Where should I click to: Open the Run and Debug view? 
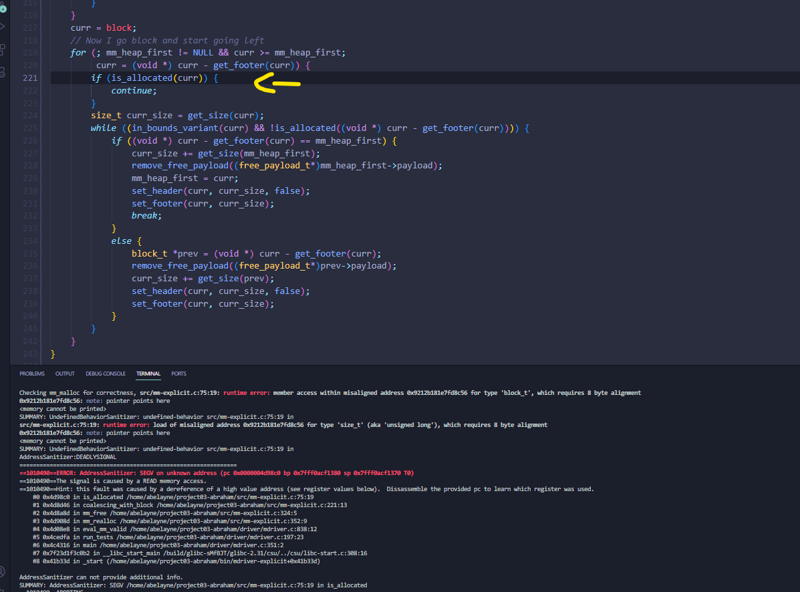(x=2, y=27)
